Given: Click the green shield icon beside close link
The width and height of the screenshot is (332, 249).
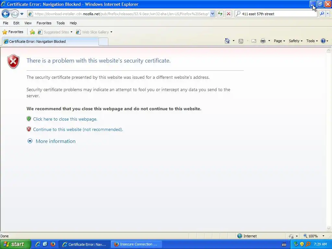Looking at the screenshot, I should (x=29, y=119).
